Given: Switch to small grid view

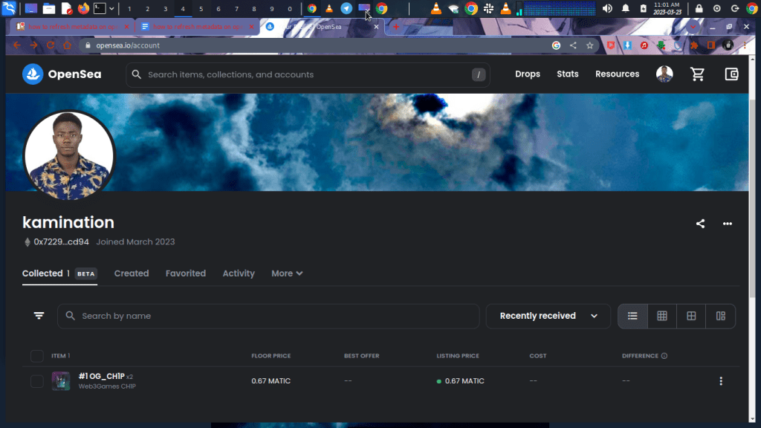Looking at the screenshot, I should tap(662, 316).
